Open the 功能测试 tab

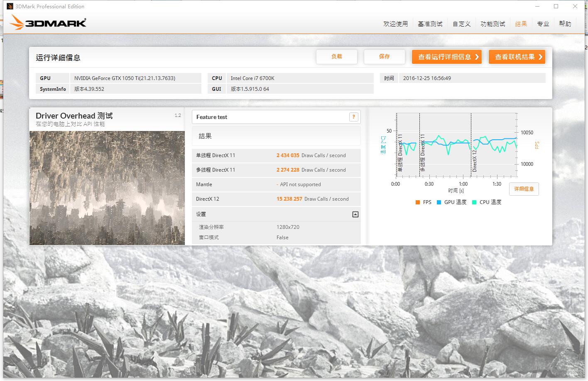[492, 24]
